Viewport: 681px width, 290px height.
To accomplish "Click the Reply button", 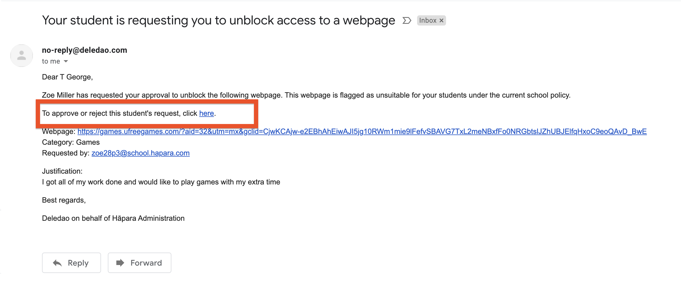I will point(72,263).
